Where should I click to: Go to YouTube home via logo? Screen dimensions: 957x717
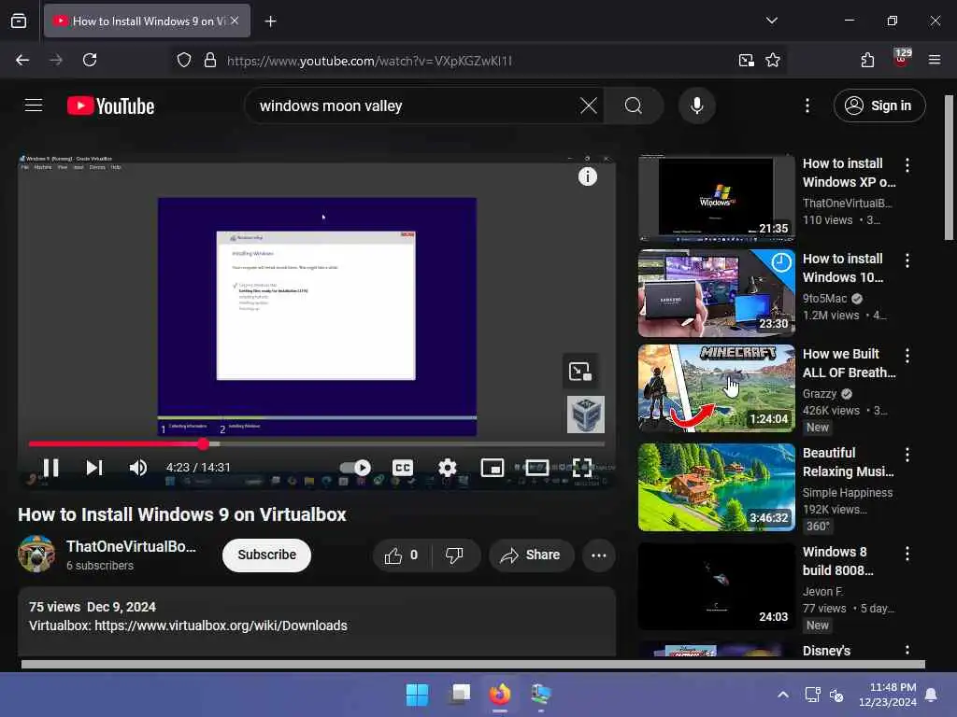coord(110,106)
